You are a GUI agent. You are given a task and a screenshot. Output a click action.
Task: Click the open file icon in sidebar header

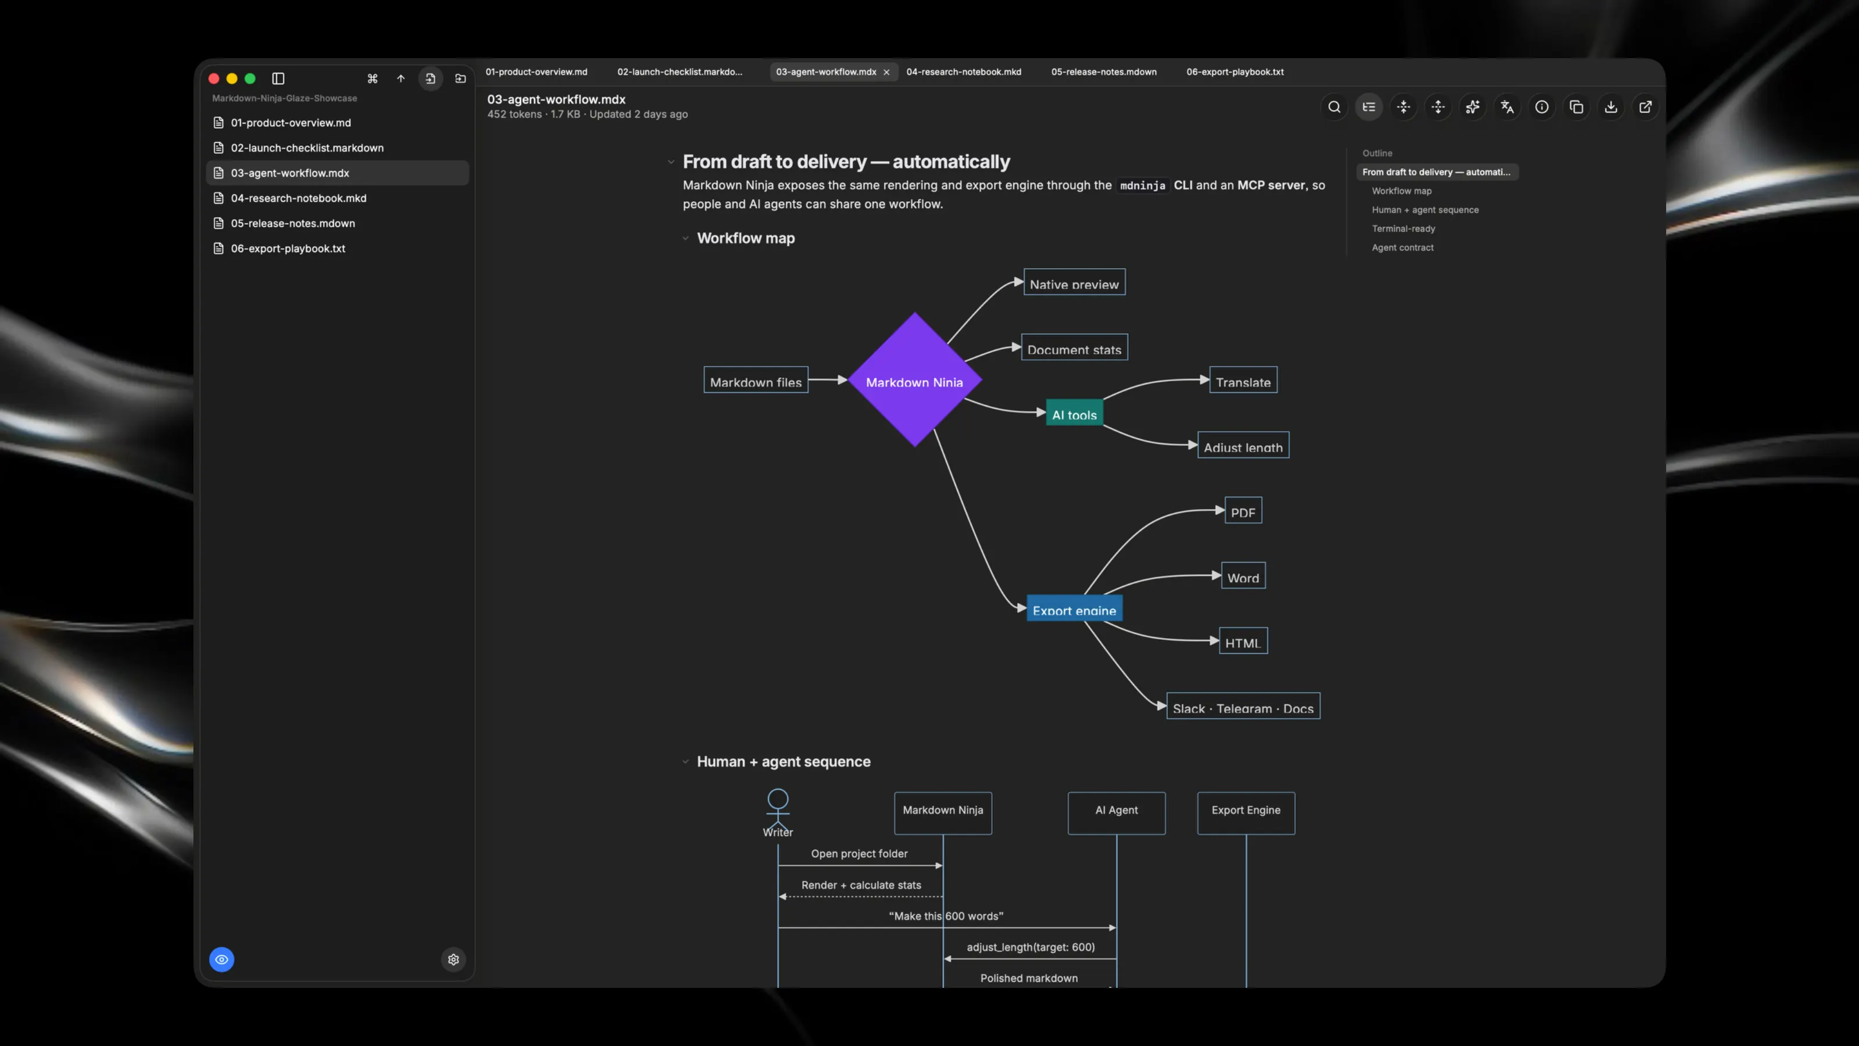pyautogui.click(x=430, y=78)
